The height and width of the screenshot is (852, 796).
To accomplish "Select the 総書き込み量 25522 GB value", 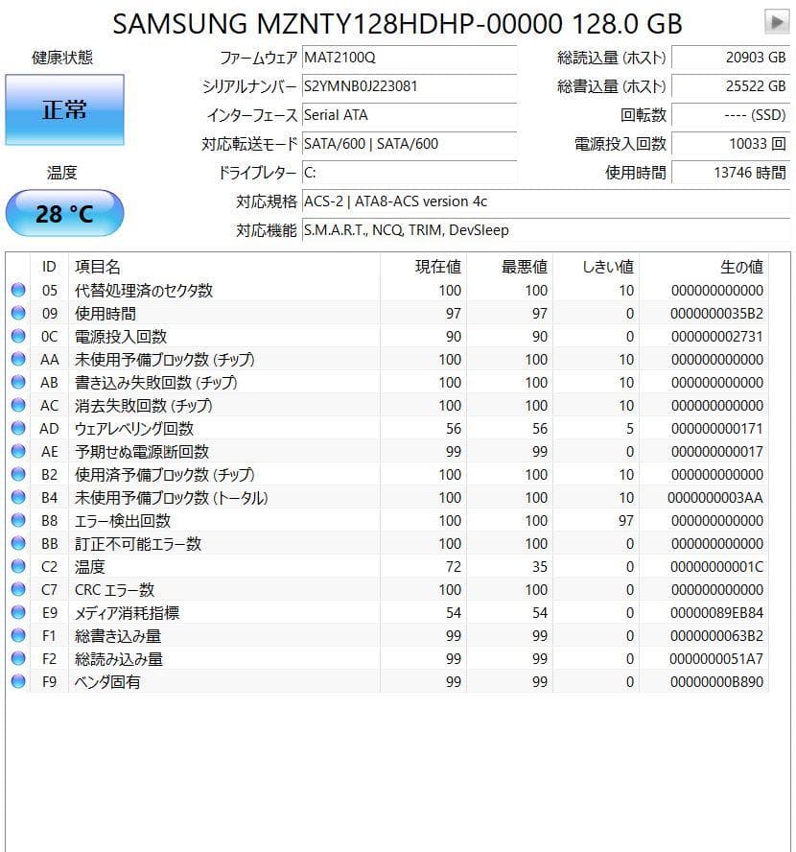I will point(731,86).
